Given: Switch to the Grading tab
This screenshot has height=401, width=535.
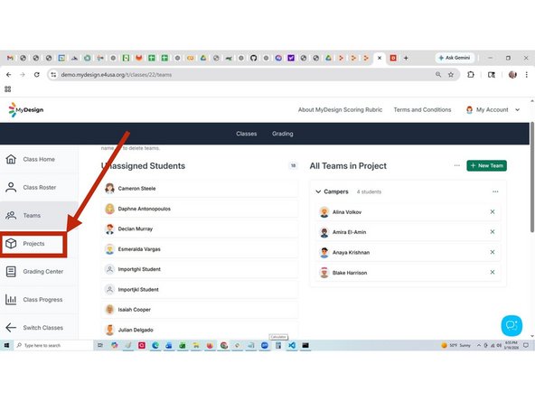Looking at the screenshot, I should coord(283,134).
